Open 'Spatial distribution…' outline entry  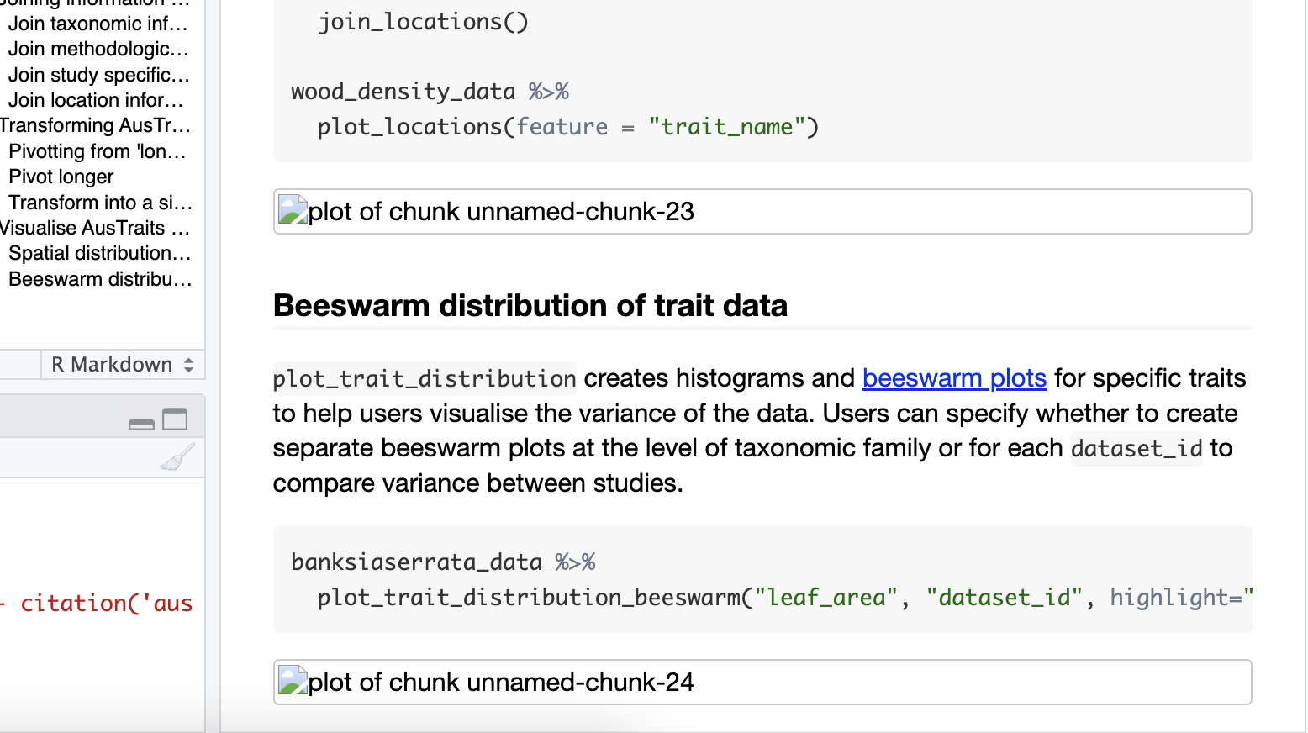pos(100,253)
